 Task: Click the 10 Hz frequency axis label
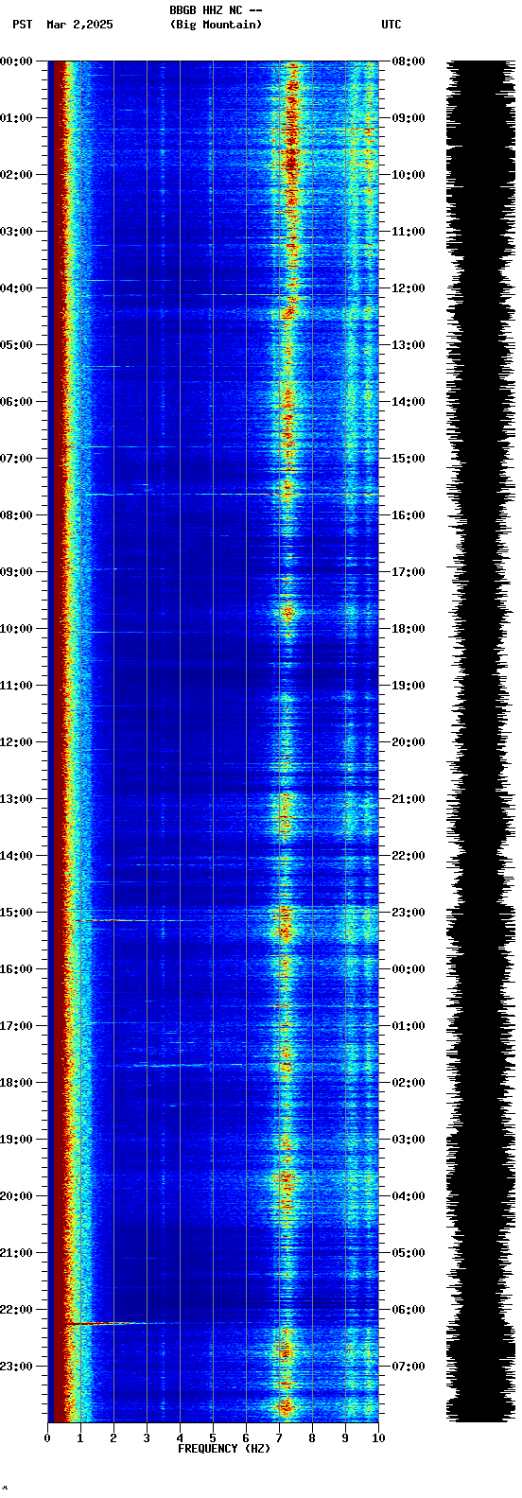tap(378, 1438)
